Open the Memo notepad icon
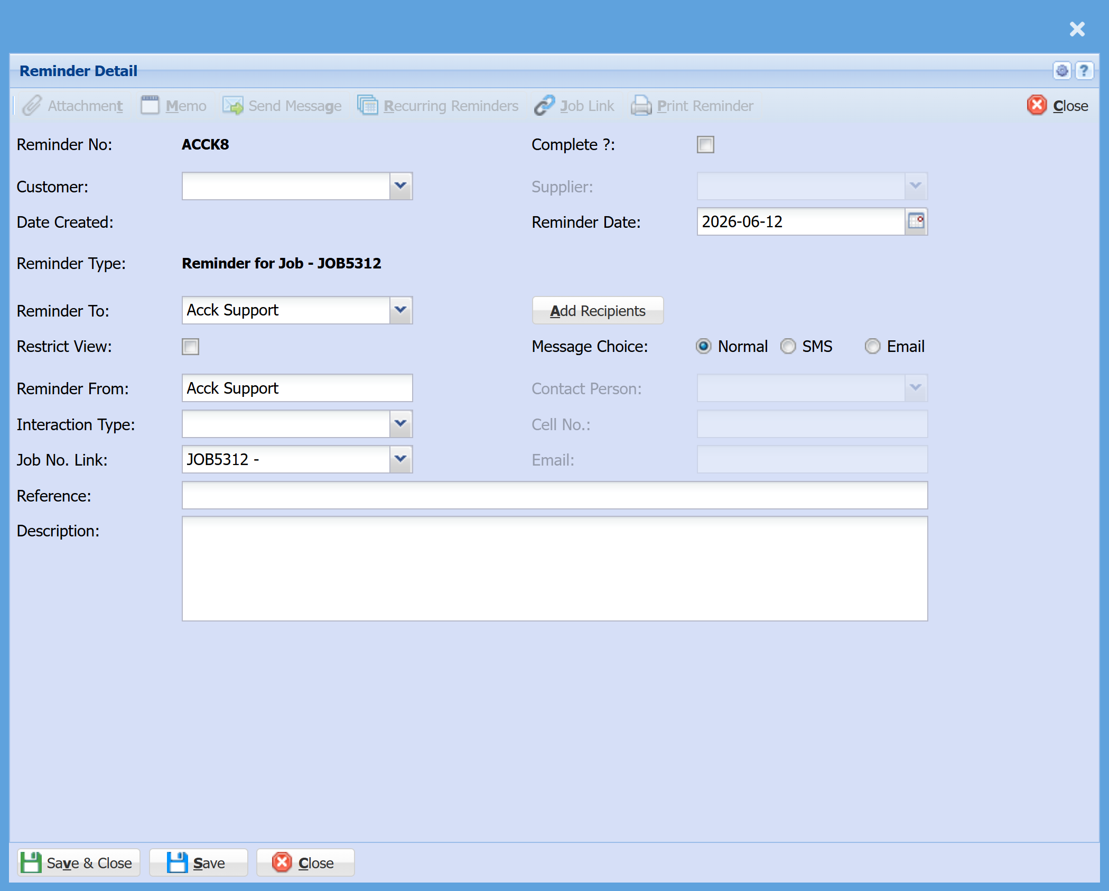 pyautogui.click(x=150, y=106)
